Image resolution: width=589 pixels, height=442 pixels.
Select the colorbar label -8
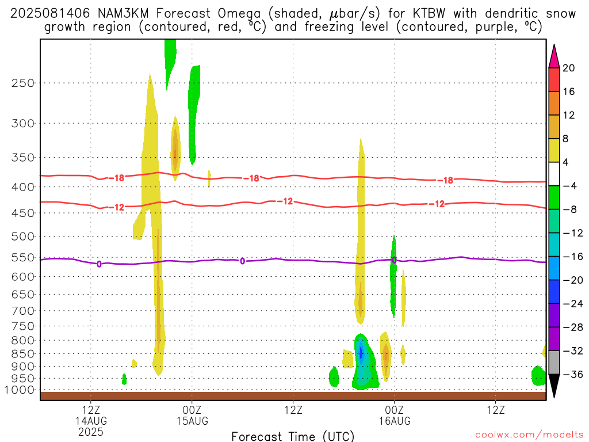(x=570, y=209)
